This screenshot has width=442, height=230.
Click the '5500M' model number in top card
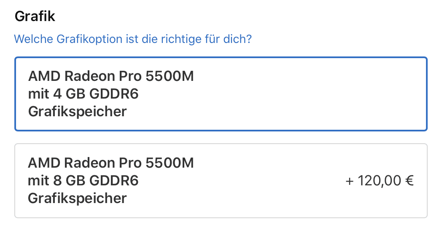coord(170,77)
